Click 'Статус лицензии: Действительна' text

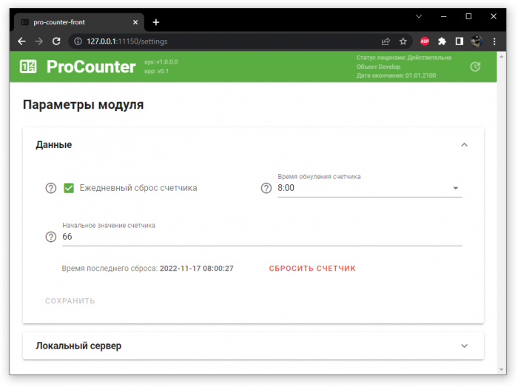pos(404,58)
